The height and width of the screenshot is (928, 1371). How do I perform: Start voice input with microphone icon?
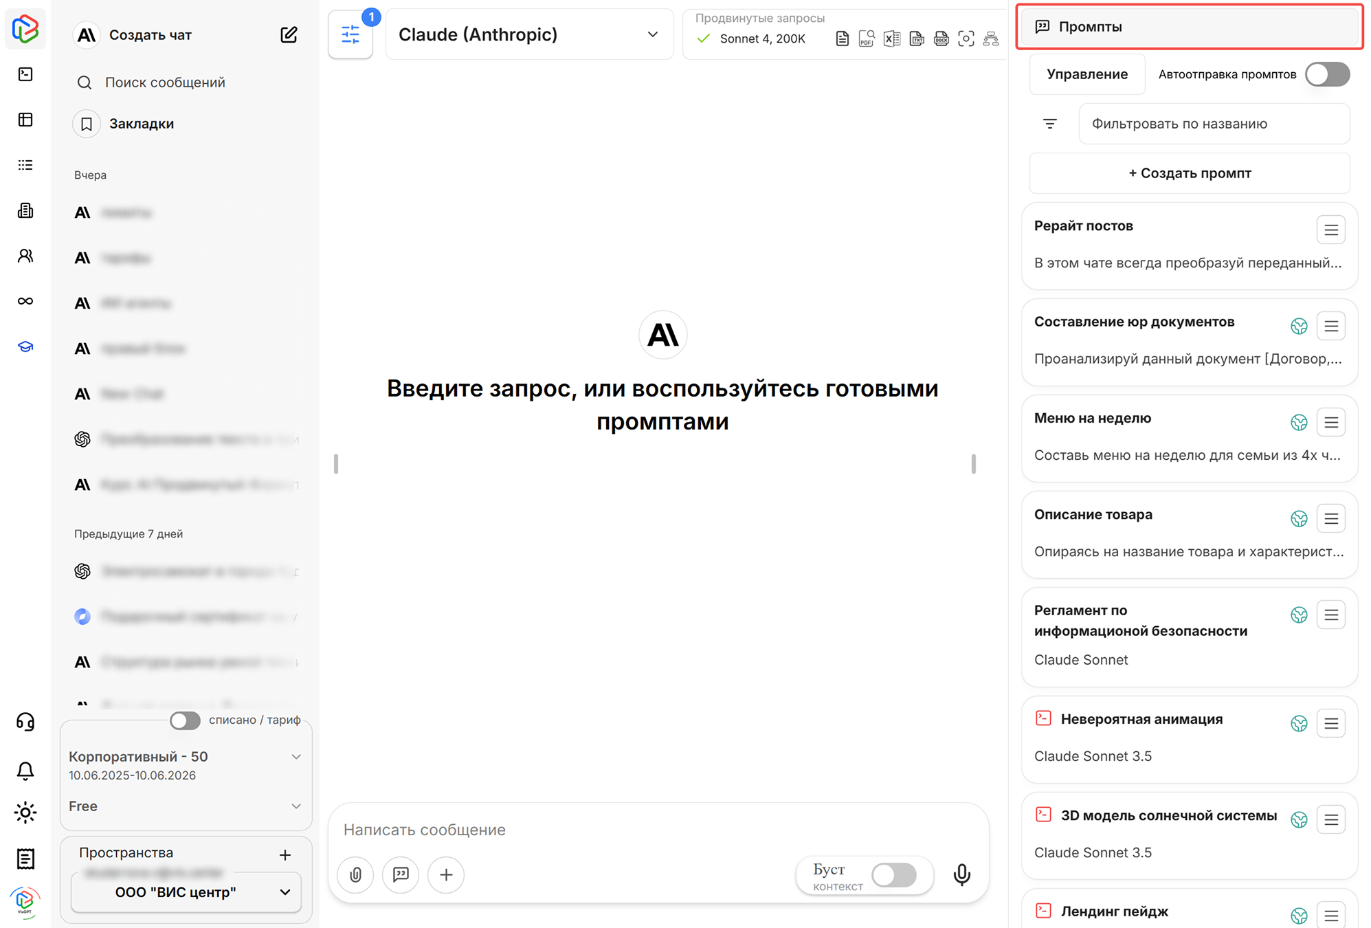click(x=962, y=874)
